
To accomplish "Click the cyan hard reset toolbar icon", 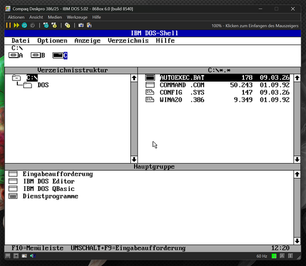I will (x=24, y=26).
